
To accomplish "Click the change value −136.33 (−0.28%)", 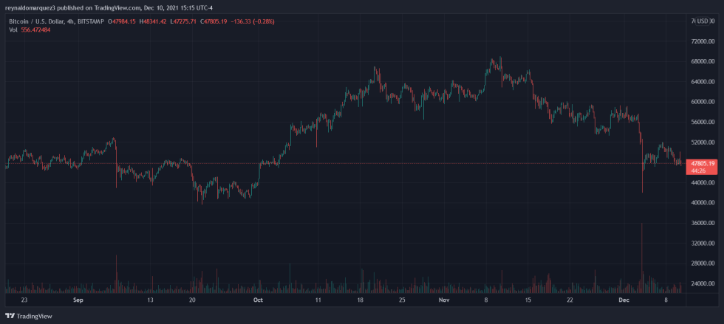I will point(254,21).
